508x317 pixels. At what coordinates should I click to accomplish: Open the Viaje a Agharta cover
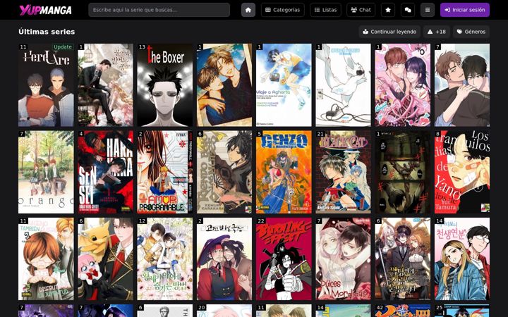coord(284,85)
